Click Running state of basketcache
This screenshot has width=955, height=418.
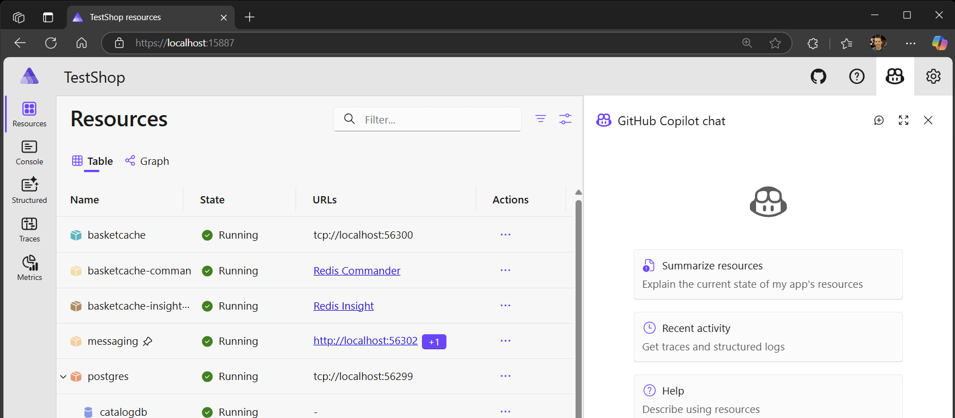coord(230,235)
